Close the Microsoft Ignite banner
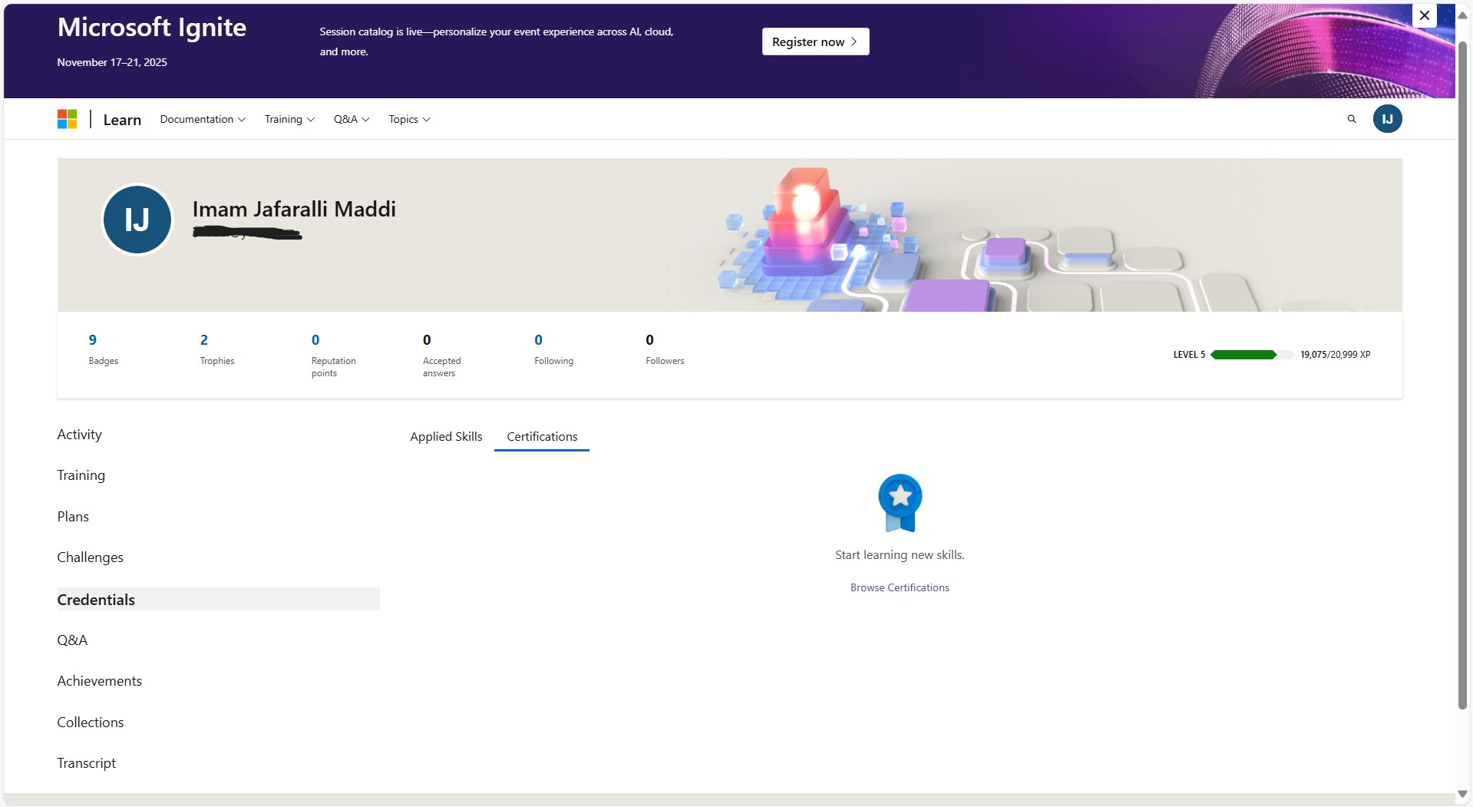This screenshot has width=1473, height=807. (1425, 15)
